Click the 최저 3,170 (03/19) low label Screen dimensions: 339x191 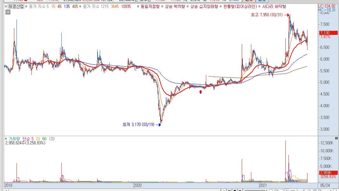(139, 124)
